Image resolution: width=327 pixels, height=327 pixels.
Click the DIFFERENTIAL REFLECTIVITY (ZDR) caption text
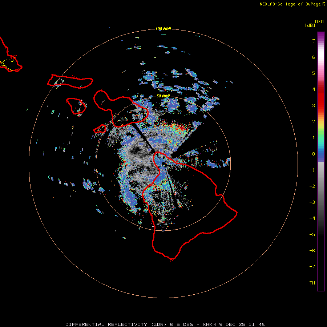tap(116, 324)
